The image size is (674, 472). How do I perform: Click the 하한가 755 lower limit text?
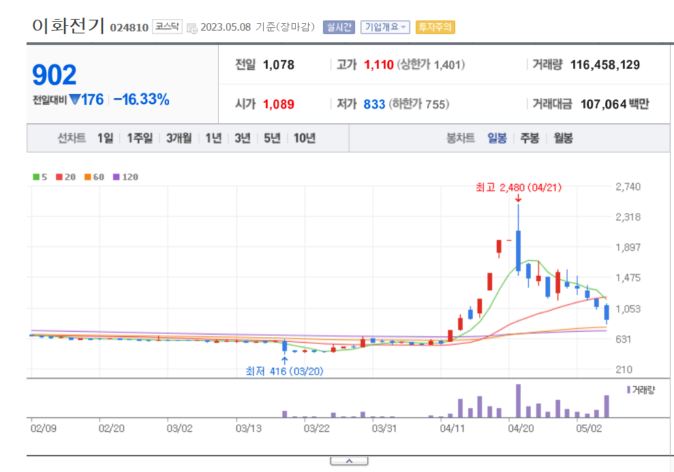point(419,104)
